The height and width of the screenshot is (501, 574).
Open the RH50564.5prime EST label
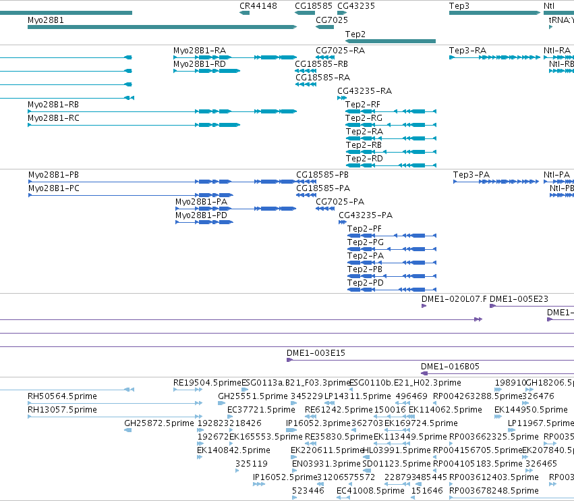coord(62,396)
